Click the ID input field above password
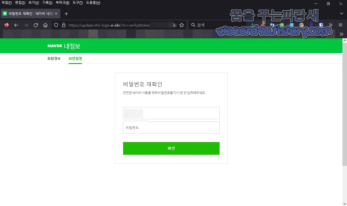Viewport: 347px width, 206px height. pyautogui.click(x=171, y=113)
